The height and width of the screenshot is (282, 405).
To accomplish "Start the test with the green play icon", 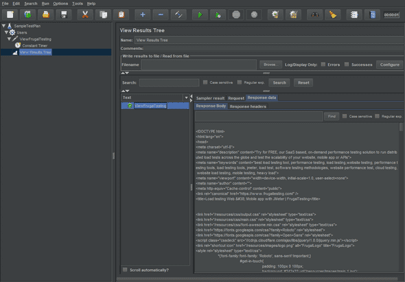I will 200,14.
